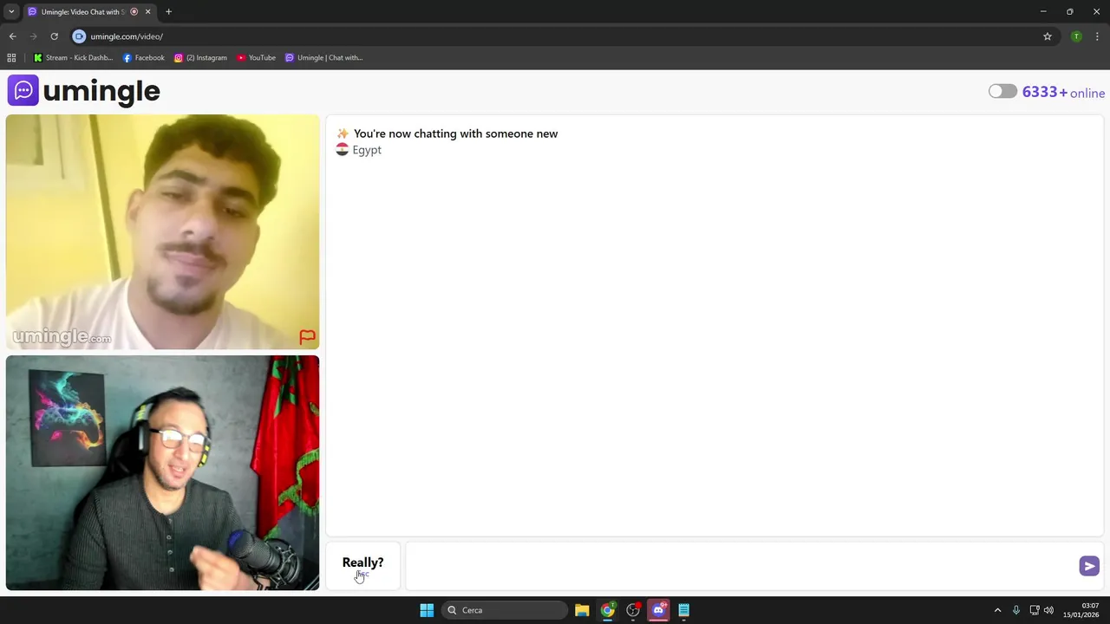1110x624 pixels.
Task: Open the tab search dropdown arrow
Action: [11, 11]
